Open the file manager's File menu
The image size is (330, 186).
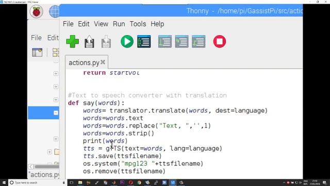36,38
